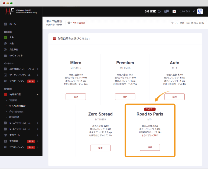Collapse the My取引口座 menu chevron
The width and height of the screenshot is (208, 169).
coord(37,94)
